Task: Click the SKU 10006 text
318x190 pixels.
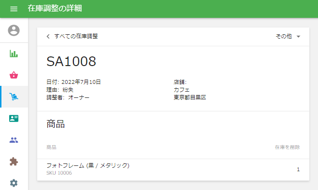Action: (x=59, y=173)
